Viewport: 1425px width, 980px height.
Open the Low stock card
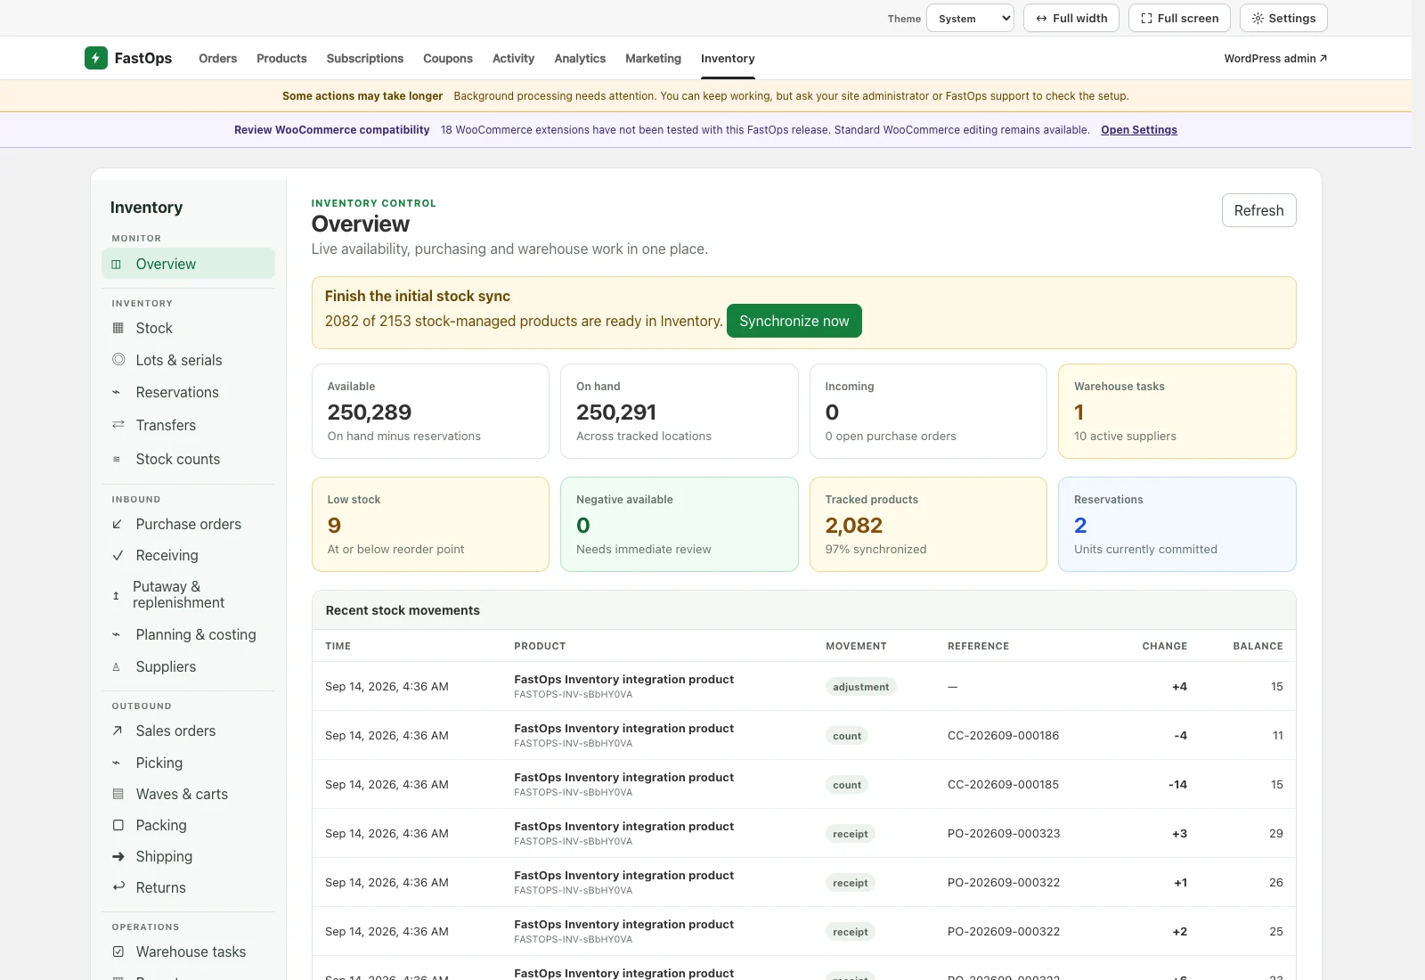click(x=430, y=524)
